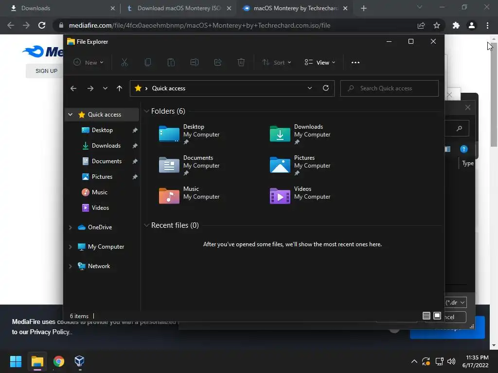The height and width of the screenshot is (373, 498).
Task: Switch to Details view layout button
Action: [x=426, y=316]
